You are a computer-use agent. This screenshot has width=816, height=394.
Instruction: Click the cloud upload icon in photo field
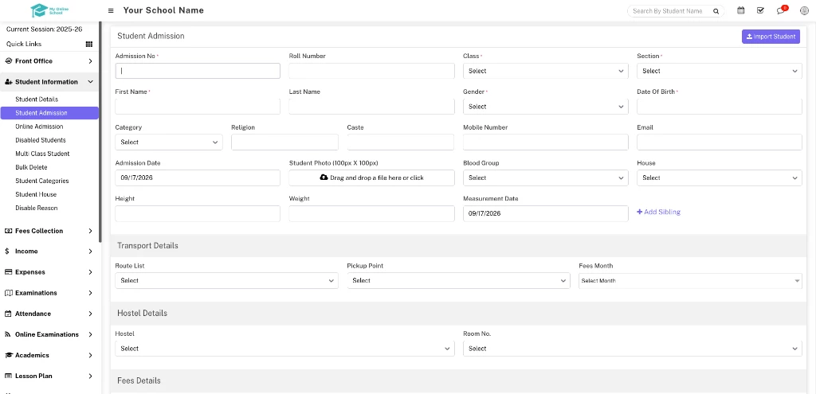click(324, 177)
